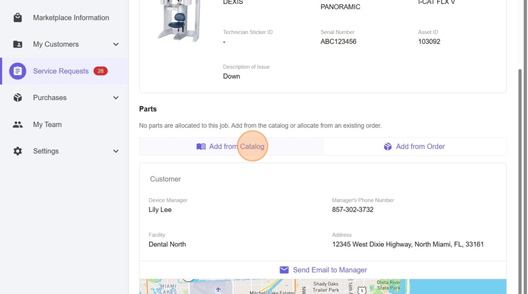Click Send Email to Manager link
Image resolution: width=528 pixels, height=294 pixels.
[330, 270]
